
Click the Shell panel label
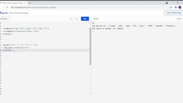pyautogui.click(x=96, y=19)
